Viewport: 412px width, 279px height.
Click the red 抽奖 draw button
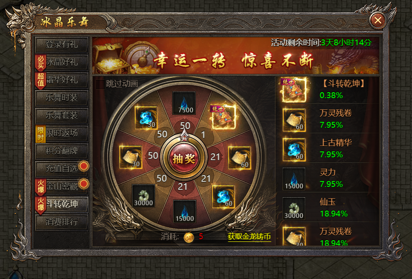(184, 158)
